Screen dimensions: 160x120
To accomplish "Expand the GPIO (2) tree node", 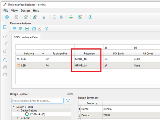I will coord(18,118).
